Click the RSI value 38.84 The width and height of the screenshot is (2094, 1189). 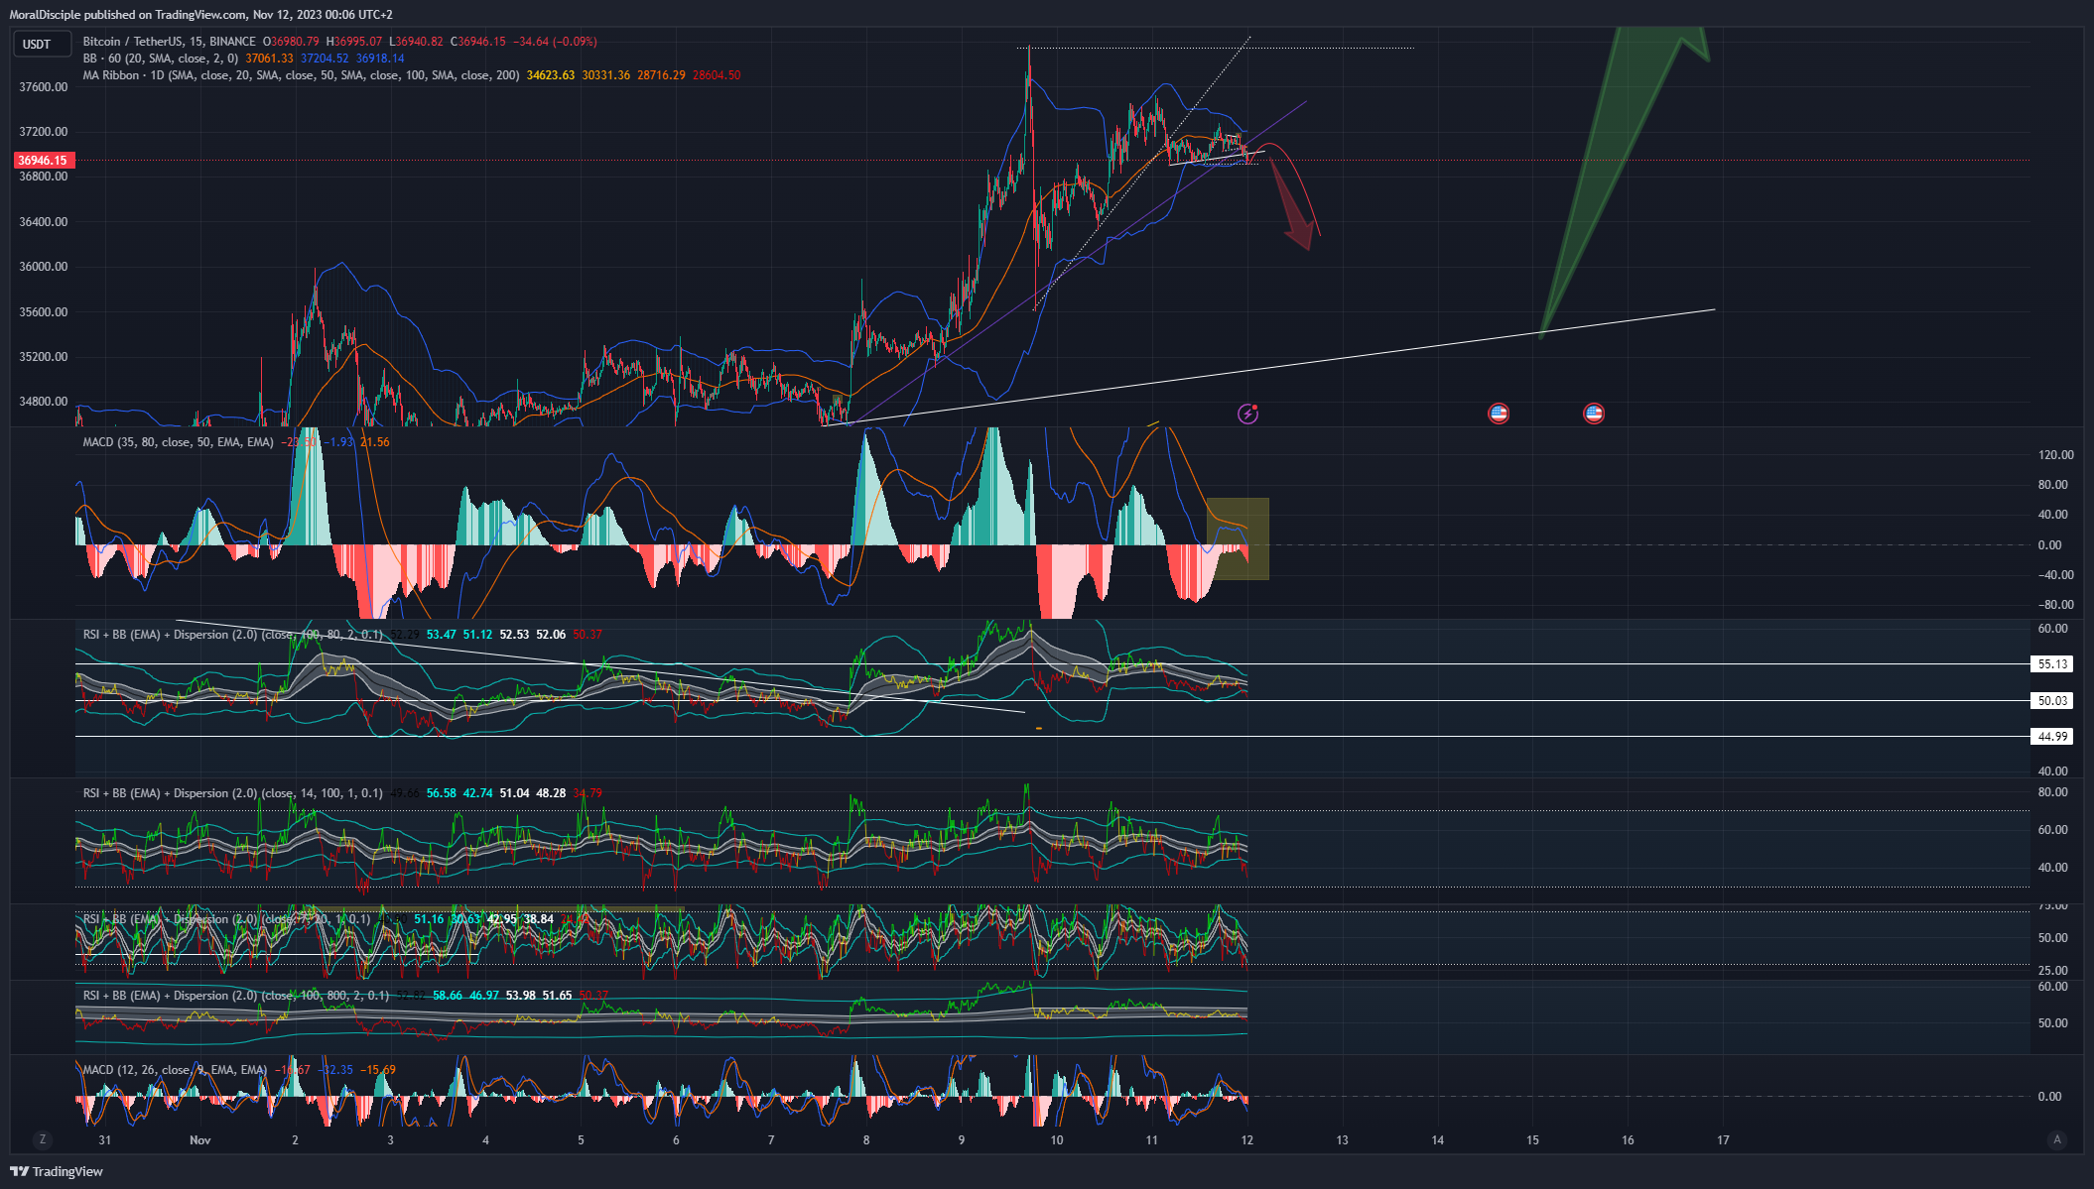pos(539,919)
